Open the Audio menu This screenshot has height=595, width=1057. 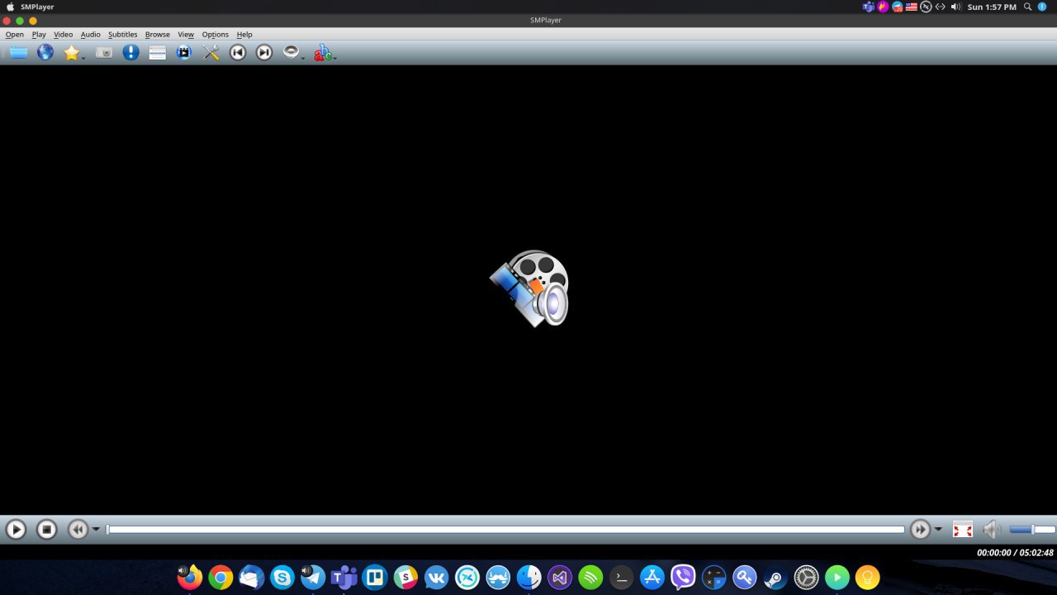click(91, 35)
